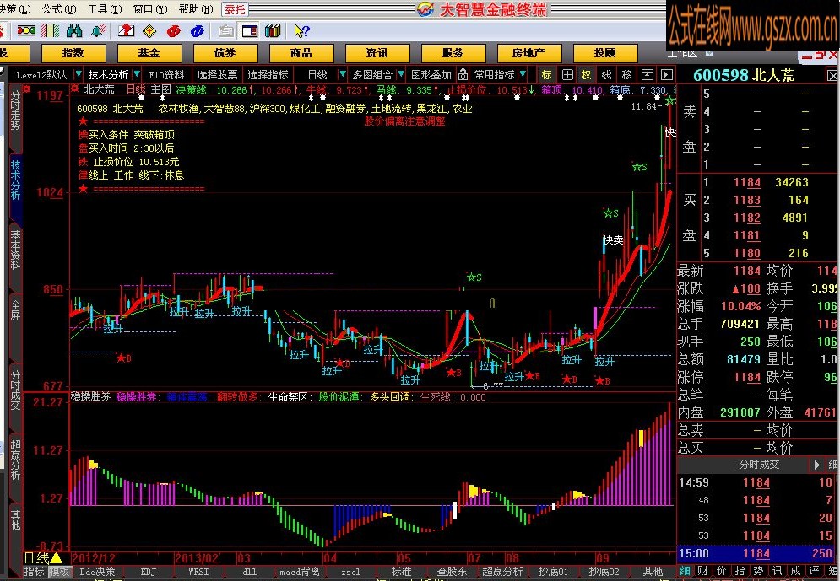This screenshot has width=840, height=581.
Task: Click the traffic light icon in toolbar
Action: pos(26,31)
